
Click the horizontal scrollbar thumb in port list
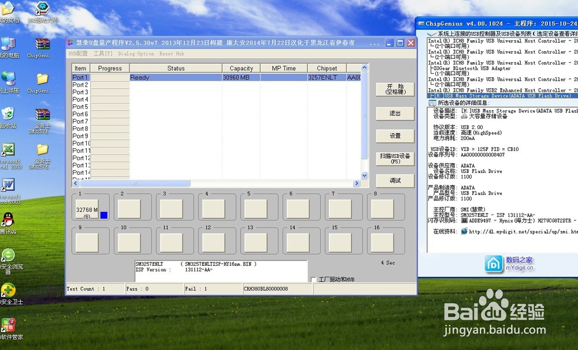point(135,183)
